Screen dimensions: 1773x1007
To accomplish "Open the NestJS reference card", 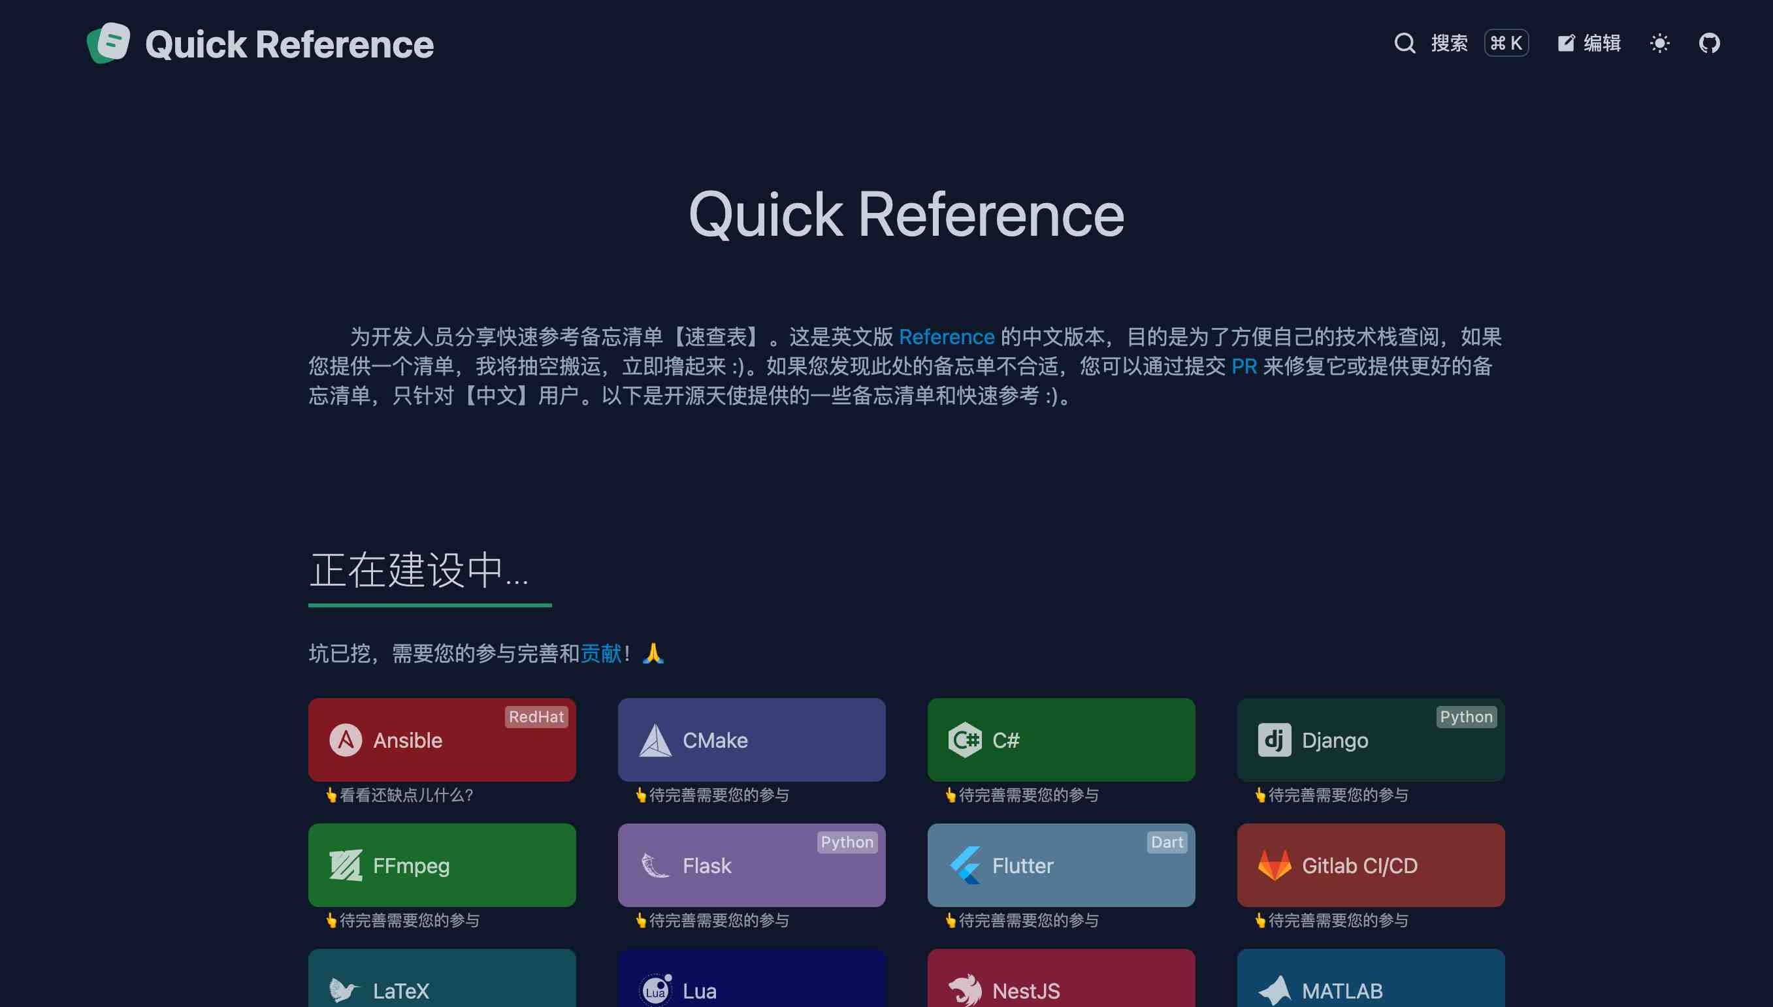I will pos(1060,985).
